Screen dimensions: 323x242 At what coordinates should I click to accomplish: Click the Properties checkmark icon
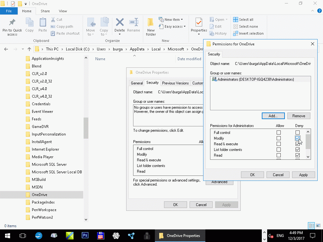tap(199, 22)
